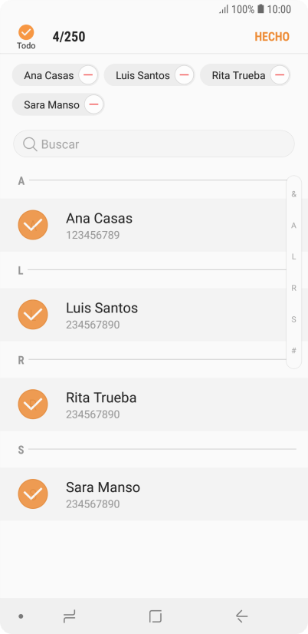Remove Luis Santos chip with minus icon
This screenshot has width=308, height=634.
click(184, 75)
